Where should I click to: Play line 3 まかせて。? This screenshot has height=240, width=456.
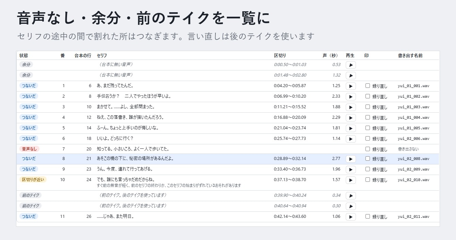pos(351,107)
